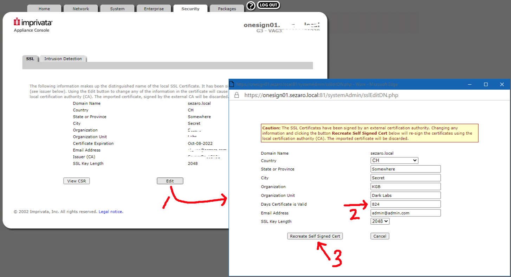Click the Imprivata logo

click(x=33, y=22)
